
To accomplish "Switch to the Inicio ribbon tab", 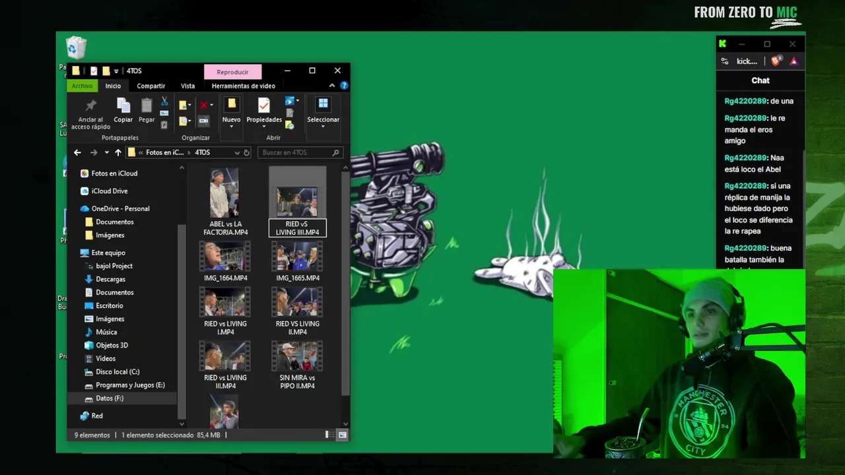I will coord(113,86).
